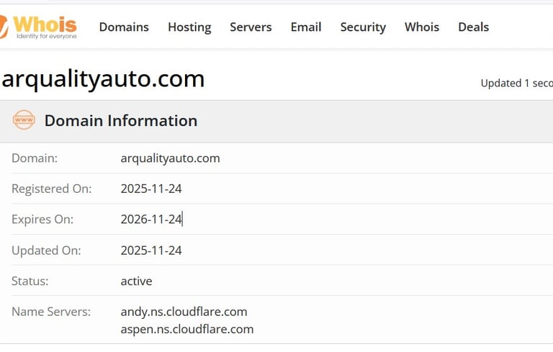The width and height of the screenshot is (553, 352).
Task: Open the Email menu
Action: pos(306,27)
